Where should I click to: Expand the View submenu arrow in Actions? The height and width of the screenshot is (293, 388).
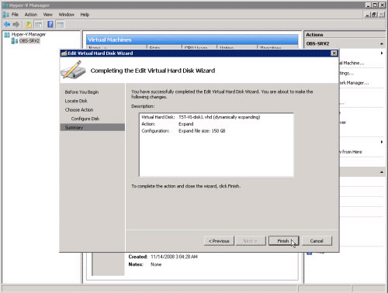coord(382,142)
